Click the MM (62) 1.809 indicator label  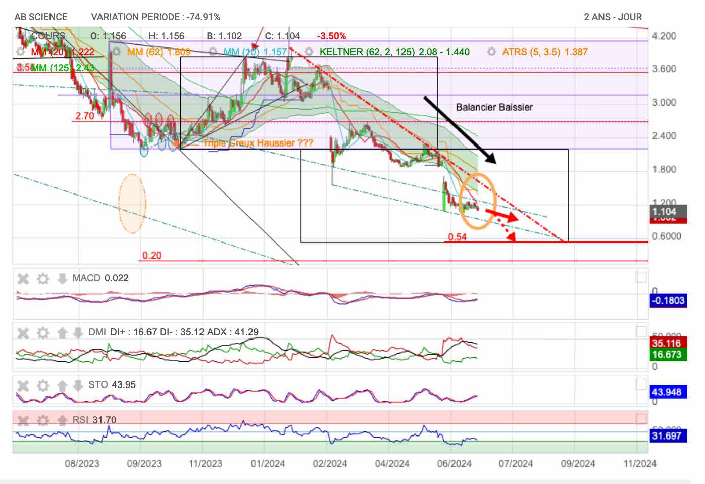pyautogui.click(x=159, y=52)
